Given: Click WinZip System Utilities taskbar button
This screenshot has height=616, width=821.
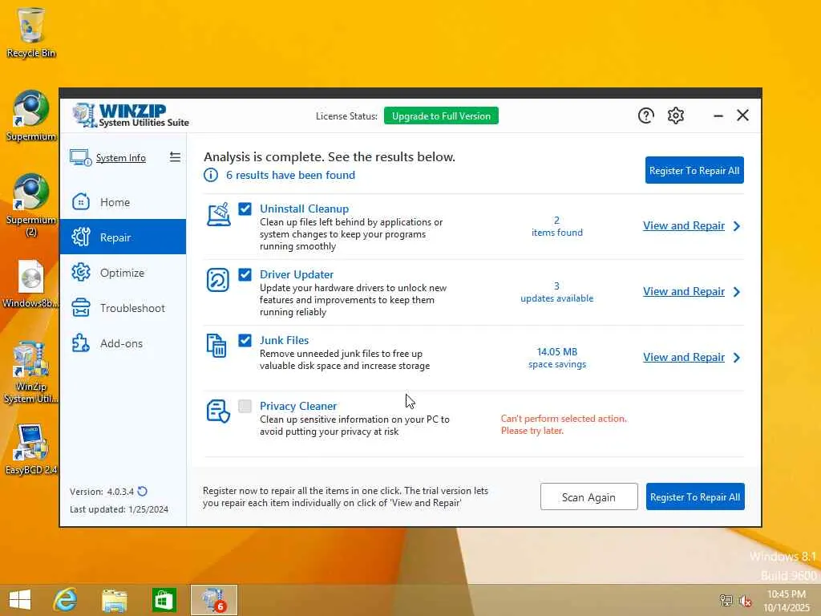Looking at the screenshot, I should point(213,600).
